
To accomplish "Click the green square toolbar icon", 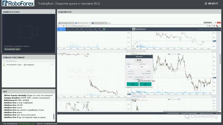I will [x=104, y=29].
